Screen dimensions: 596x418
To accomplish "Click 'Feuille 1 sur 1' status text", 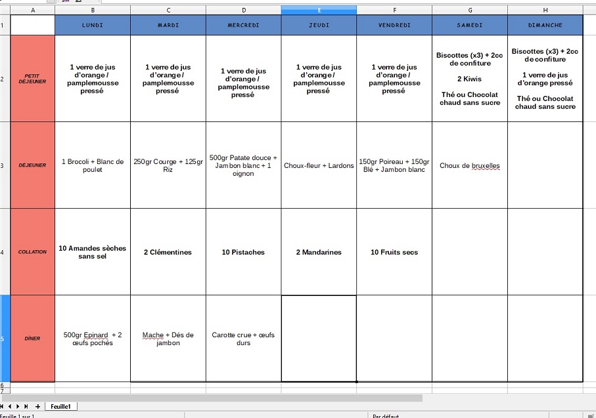I will [x=17, y=416].
